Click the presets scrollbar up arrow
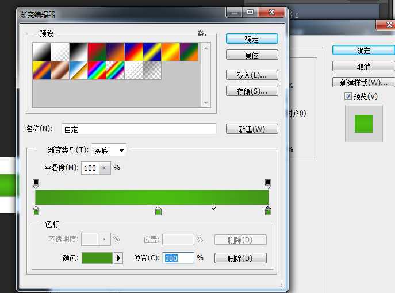395x293 pixels. point(206,48)
